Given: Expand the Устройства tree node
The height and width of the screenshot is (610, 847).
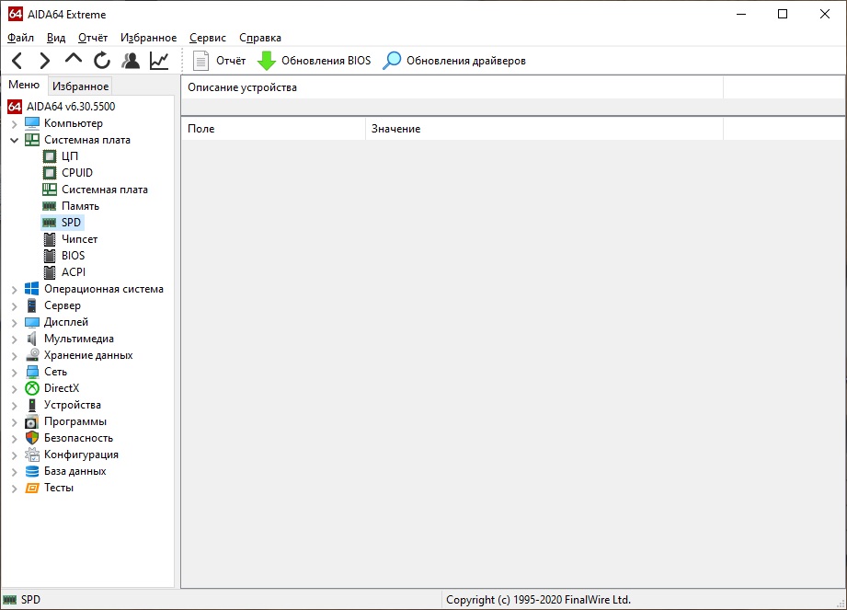Looking at the screenshot, I should (x=15, y=405).
